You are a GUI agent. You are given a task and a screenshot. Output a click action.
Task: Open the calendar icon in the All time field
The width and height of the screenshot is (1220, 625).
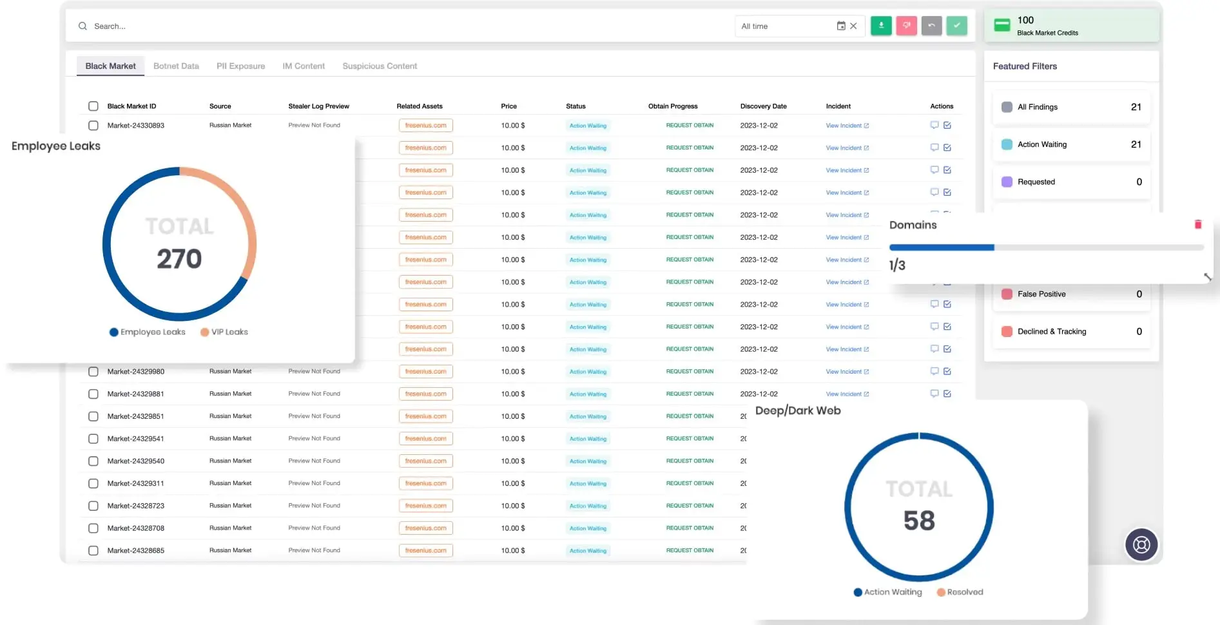point(841,26)
